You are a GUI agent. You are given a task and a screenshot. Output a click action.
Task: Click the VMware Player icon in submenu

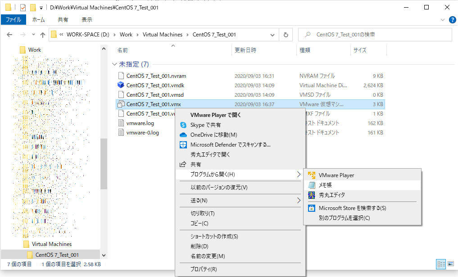[312, 175]
